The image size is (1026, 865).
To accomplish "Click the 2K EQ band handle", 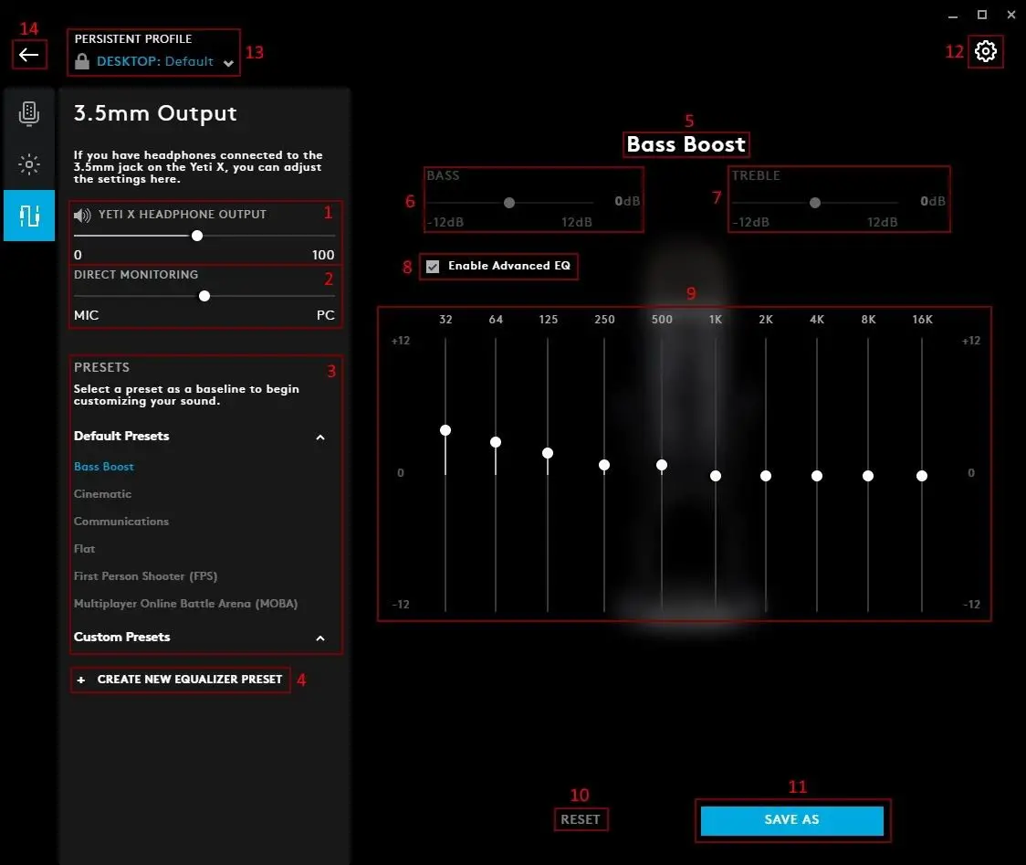I will pos(766,476).
